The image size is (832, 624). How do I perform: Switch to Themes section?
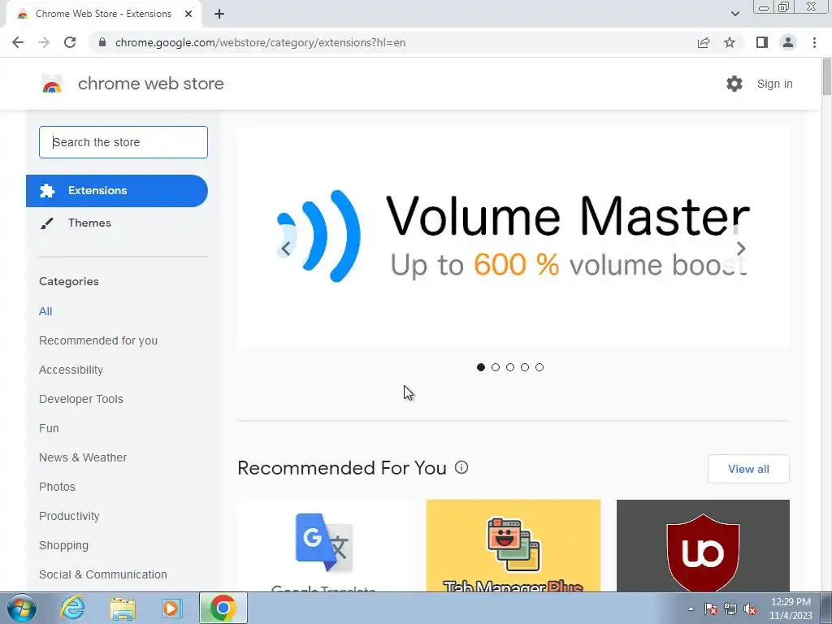[89, 223]
